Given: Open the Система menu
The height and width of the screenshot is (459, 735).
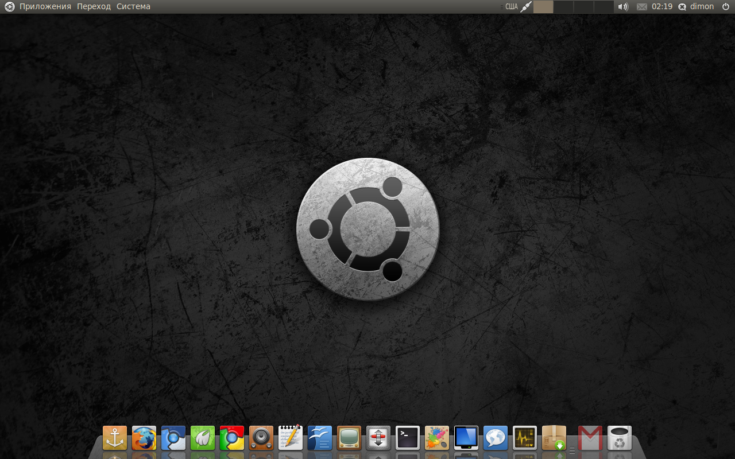Looking at the screenshot, I should (x=133, y=6).
